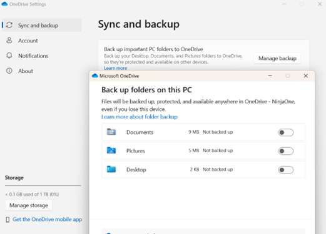Open the Learn more link under backup description
Image resolution: width=326 pixels, height=234 pixels.
tap(116, 68)
